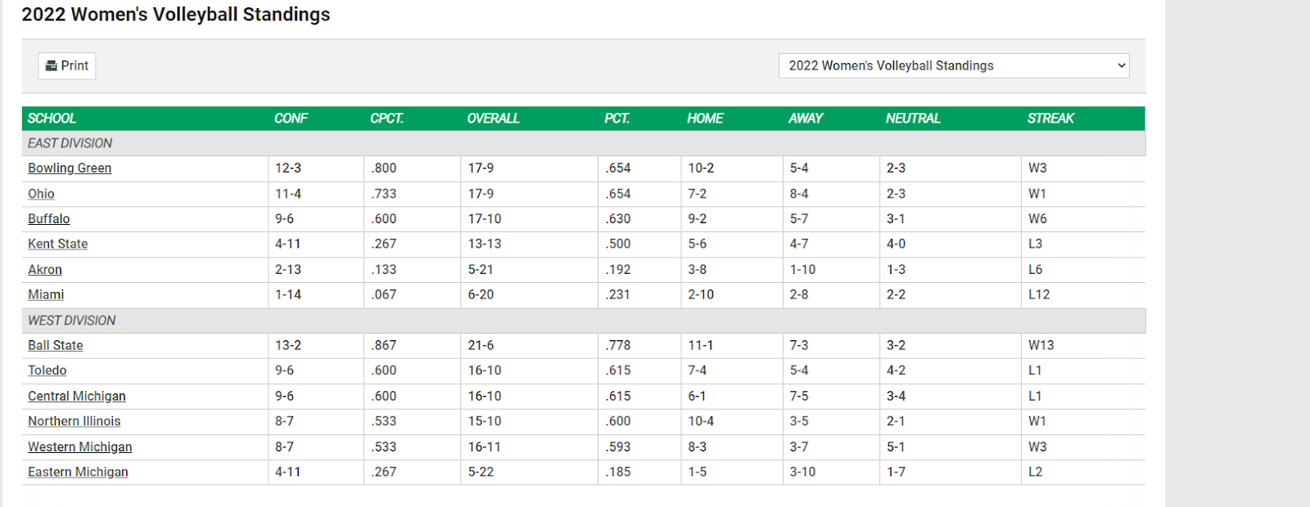Screen dimensions: 1310x507
Task: Open the Miami team link
Action: point(46,294)
